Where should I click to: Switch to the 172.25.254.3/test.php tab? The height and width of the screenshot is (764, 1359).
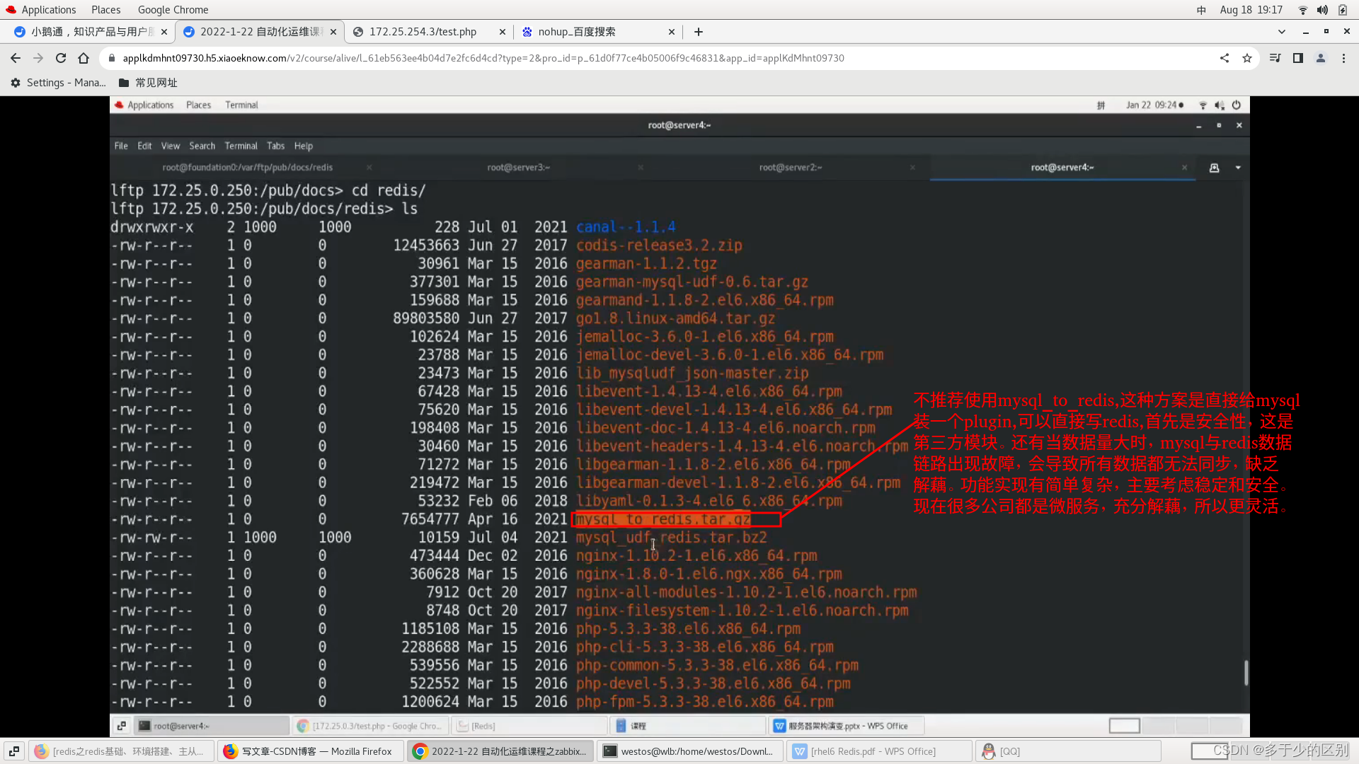pyautogui.click(x=428, y=32)
